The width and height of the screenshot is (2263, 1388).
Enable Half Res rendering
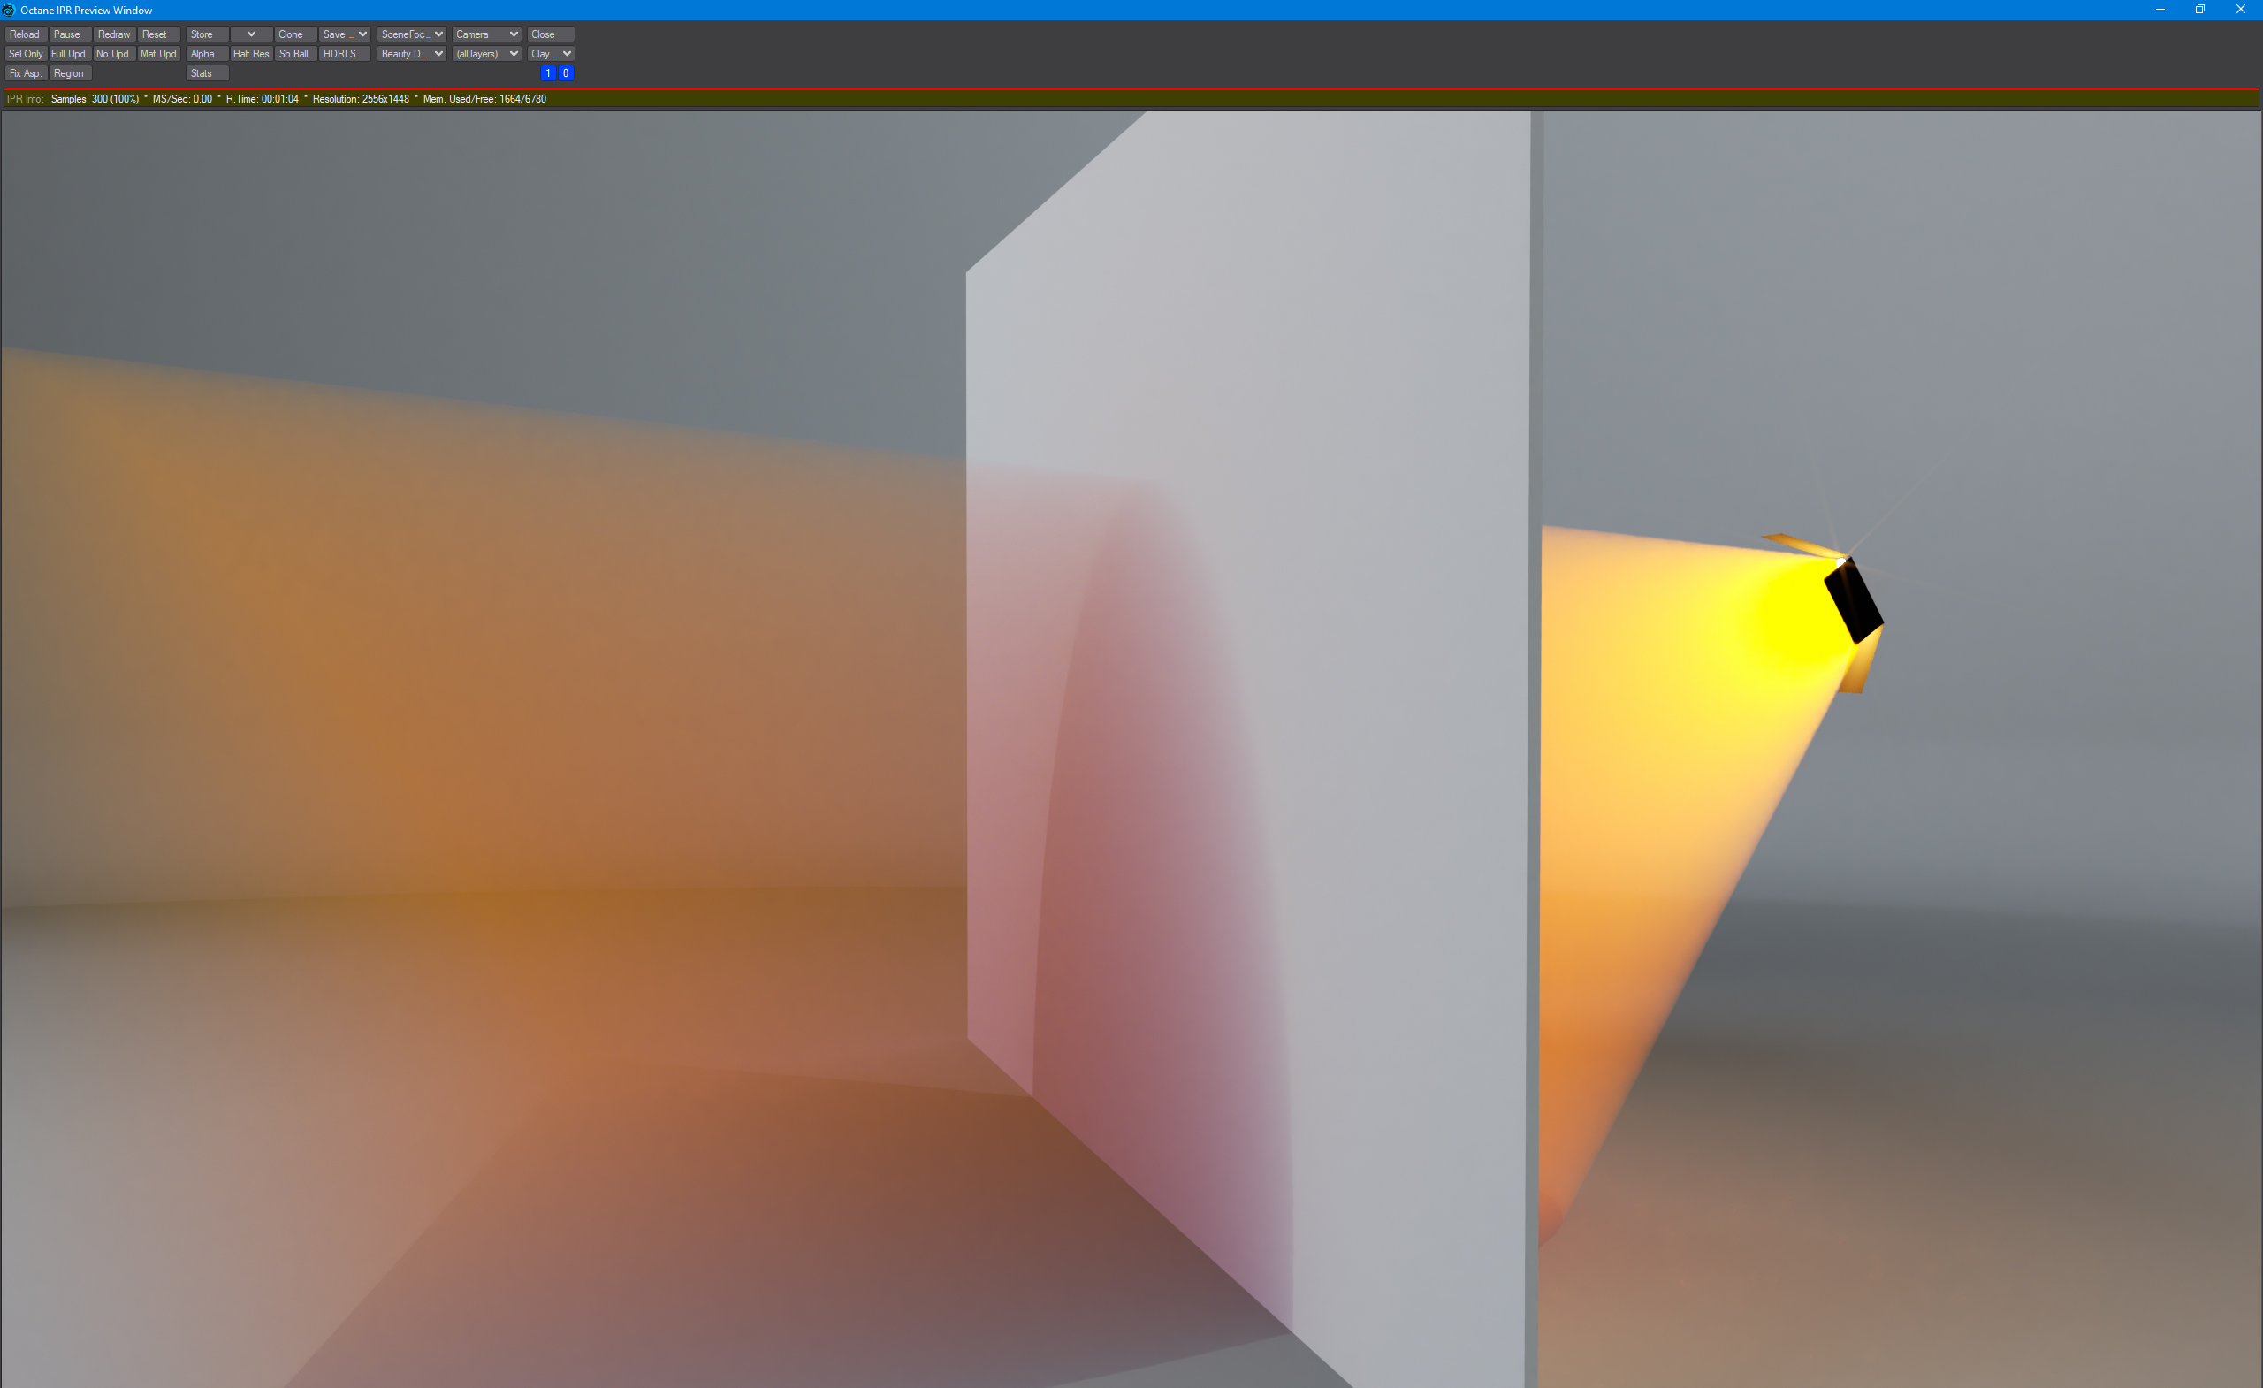[x=251, y=54]
